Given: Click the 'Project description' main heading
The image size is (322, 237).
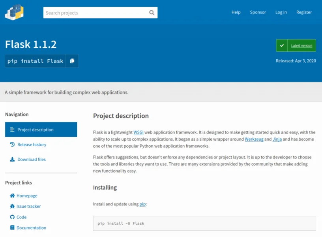Looking at the screenshot, I should 121,116.
